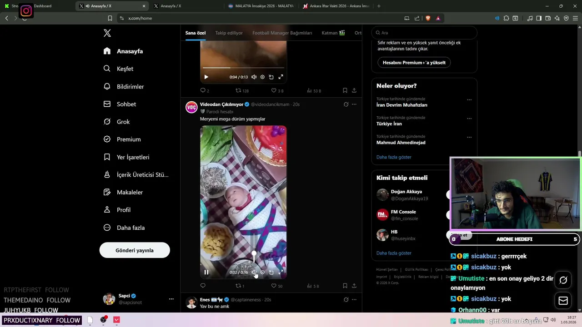This screenshot has height=327, width=582.
Task: Open the X logo home link in the sidebar
Action: pos(107,33)
